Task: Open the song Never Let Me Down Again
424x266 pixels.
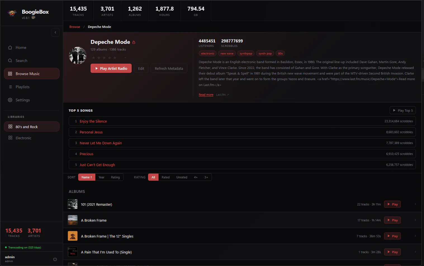Action: point(101,143)
